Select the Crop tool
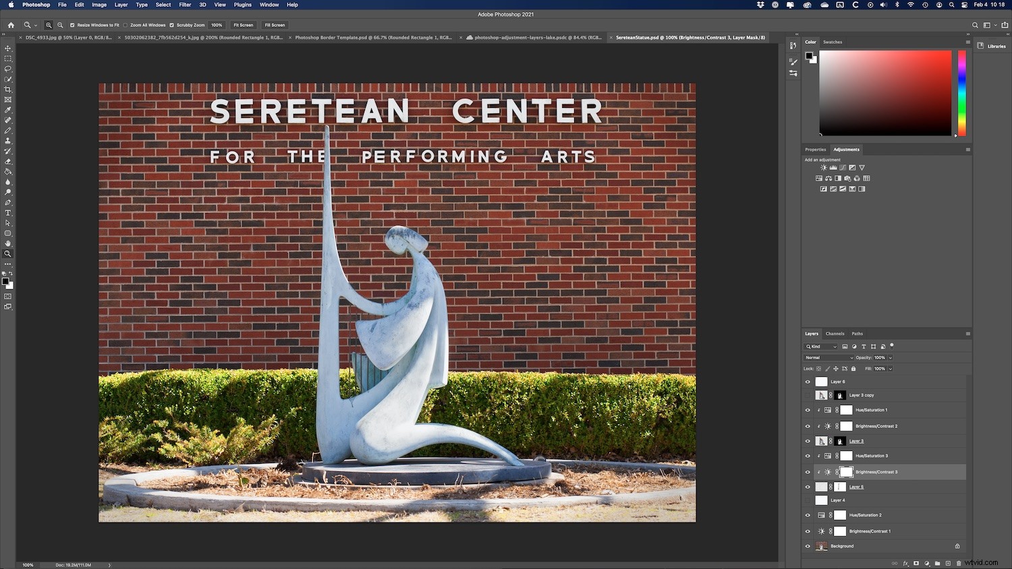 point(8,89)
